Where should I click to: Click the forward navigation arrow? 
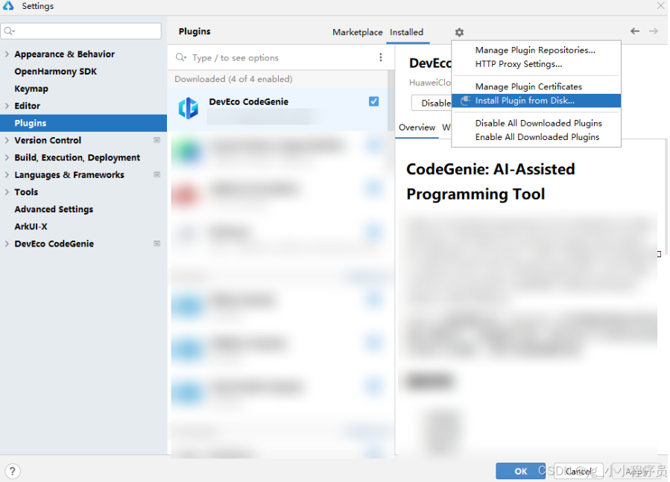click(655, 31)
